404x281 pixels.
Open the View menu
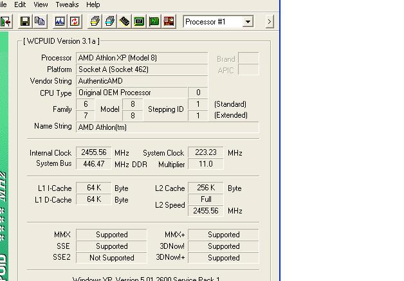pos(41,5)
